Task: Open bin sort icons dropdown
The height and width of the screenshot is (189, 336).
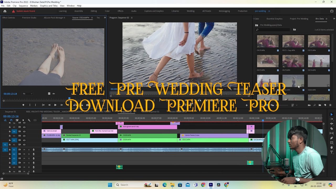Action: click(x=294, y=105)
